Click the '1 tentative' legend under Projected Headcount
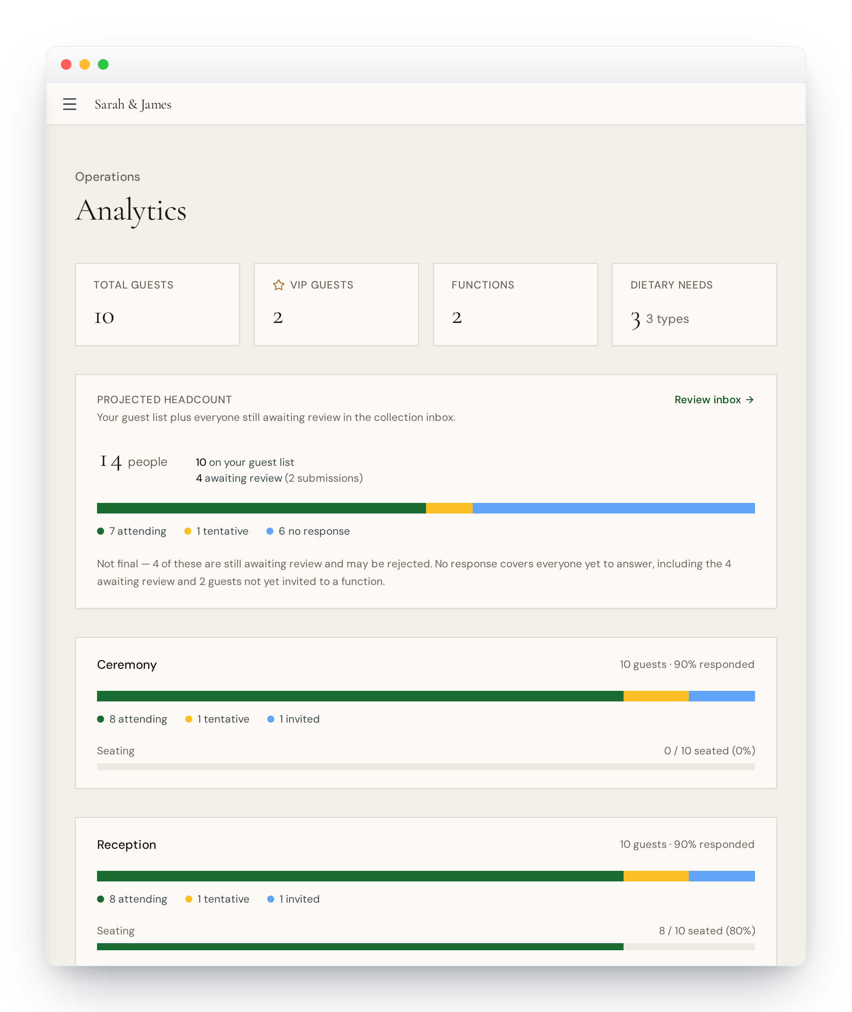Viewport: 852px width, 1012px height. point(217,531)
